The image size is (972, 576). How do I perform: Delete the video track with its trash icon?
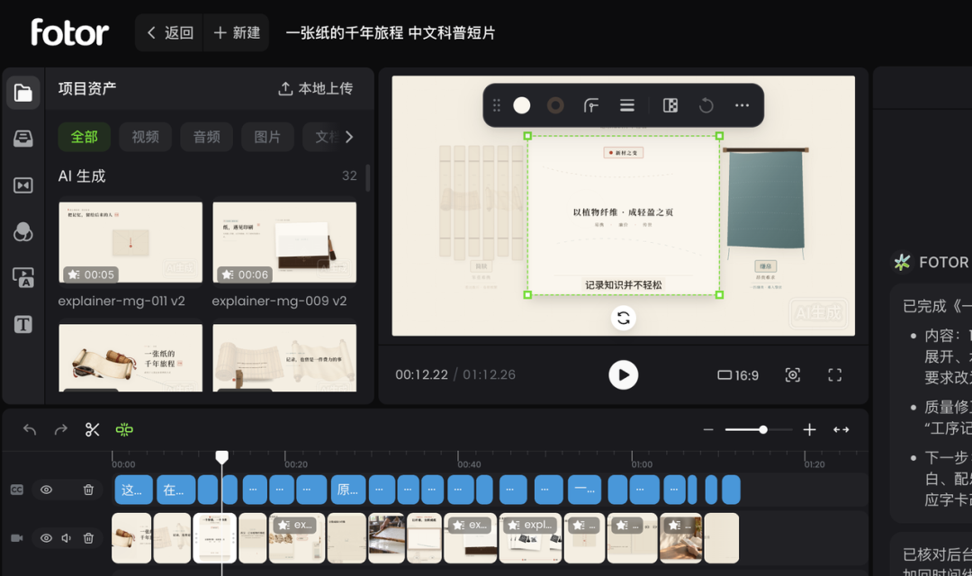(88, 538)
